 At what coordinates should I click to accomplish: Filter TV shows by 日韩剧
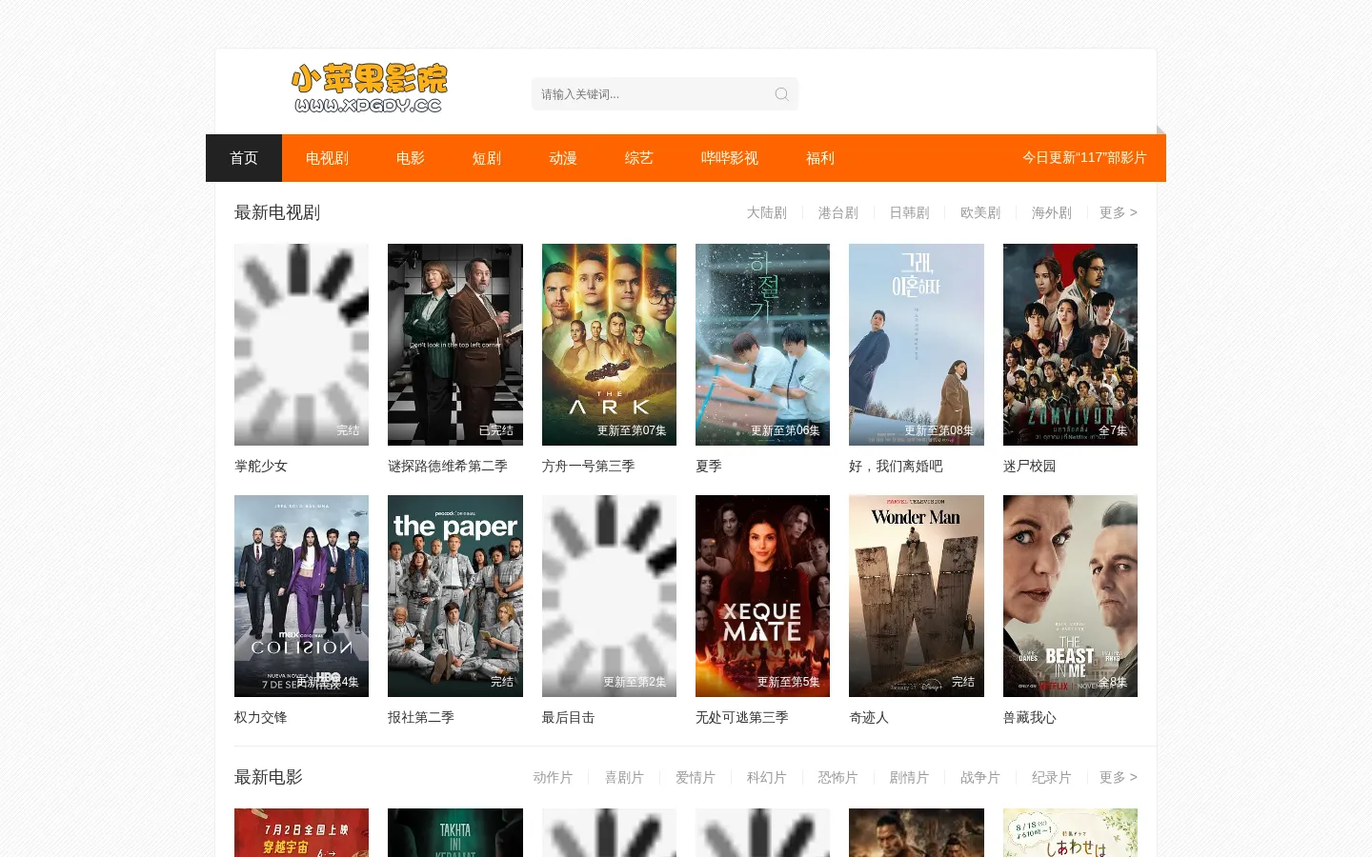tap(910, 212)
